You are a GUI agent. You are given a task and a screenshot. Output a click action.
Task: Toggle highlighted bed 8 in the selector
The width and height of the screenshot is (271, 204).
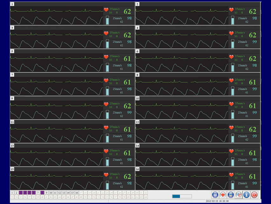pos(42,193)
